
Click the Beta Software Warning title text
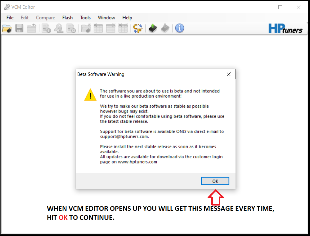(x=101, y=74)
